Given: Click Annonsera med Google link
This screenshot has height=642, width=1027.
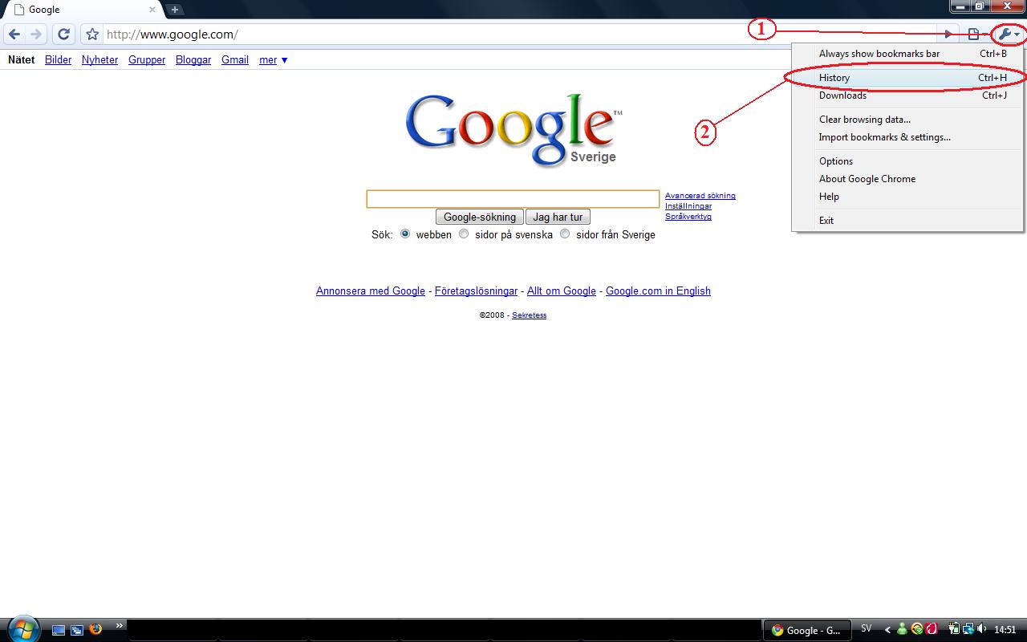Looking at the screenshot, I should [371, 291].
